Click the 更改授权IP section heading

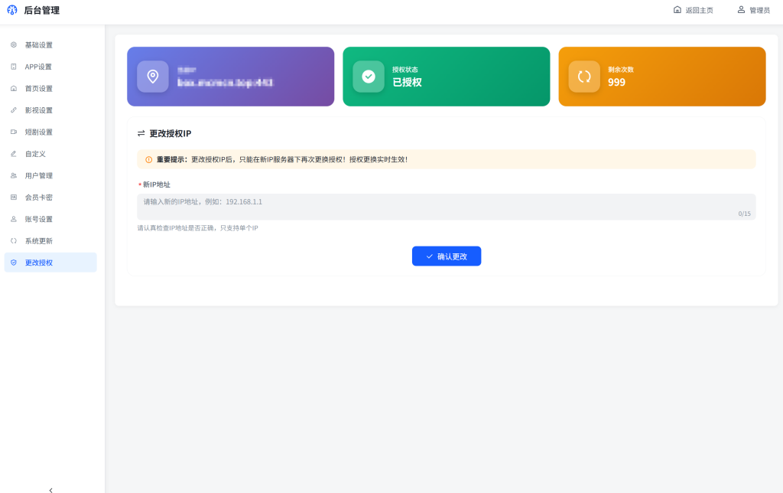click(171, 133)
